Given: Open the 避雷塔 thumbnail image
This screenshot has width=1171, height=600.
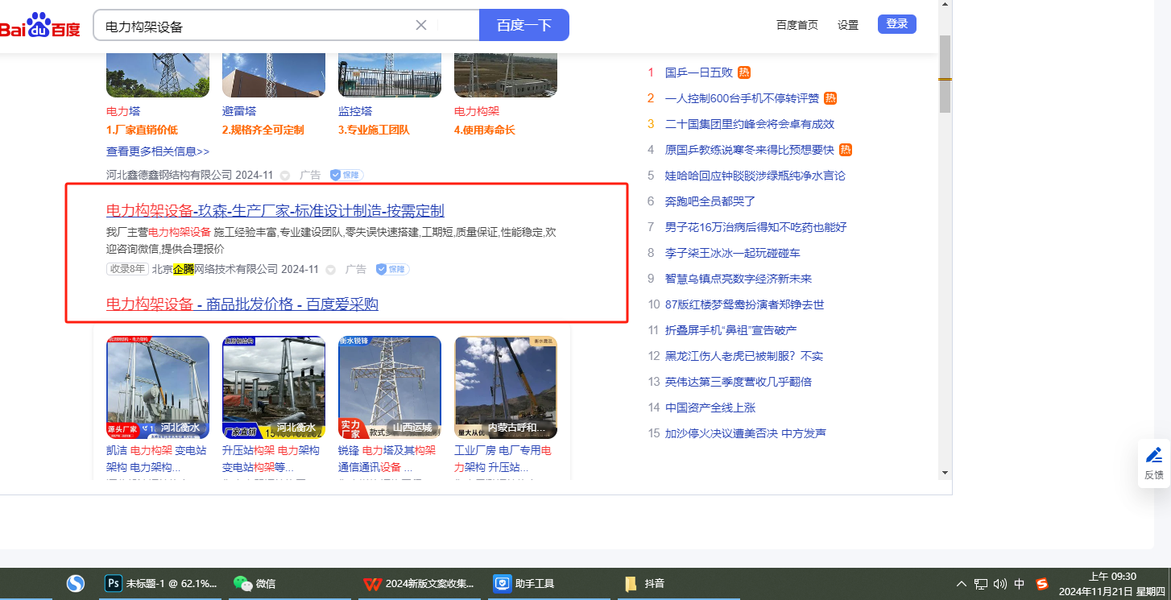Looking at the screenshot, I should coord(274,76).
